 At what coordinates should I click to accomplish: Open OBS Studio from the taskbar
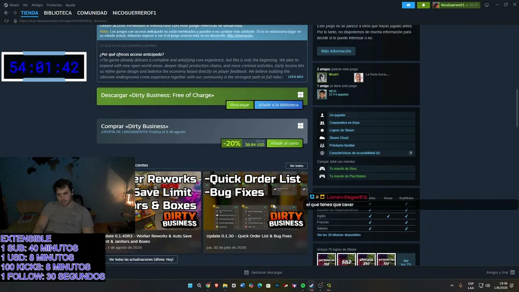[x=320, y=286]
